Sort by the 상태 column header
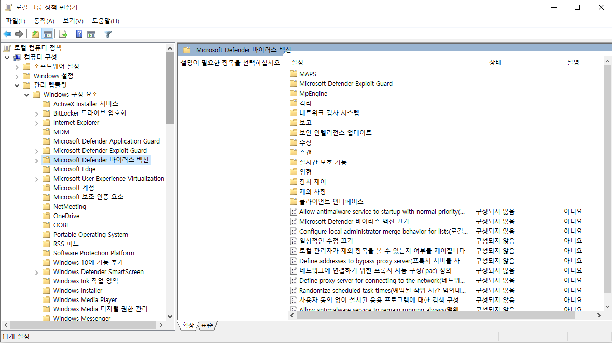This screenshot has width=612, height=343. tap(495, 62)
